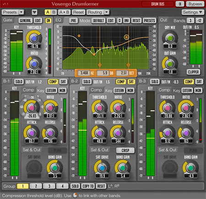Toggle the Gate ON switch
Screen dimensions: 206x199
[48, 21]
